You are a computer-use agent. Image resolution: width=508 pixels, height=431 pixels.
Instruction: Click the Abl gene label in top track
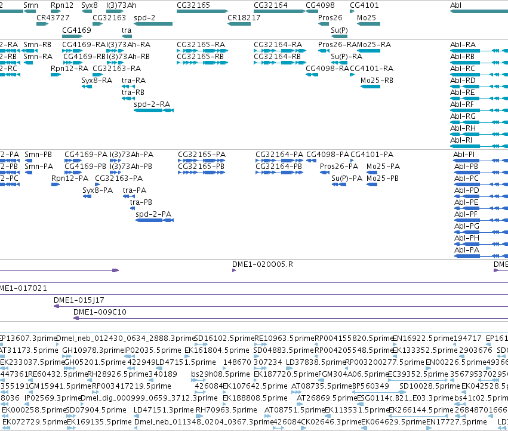[x=455, y=5]
